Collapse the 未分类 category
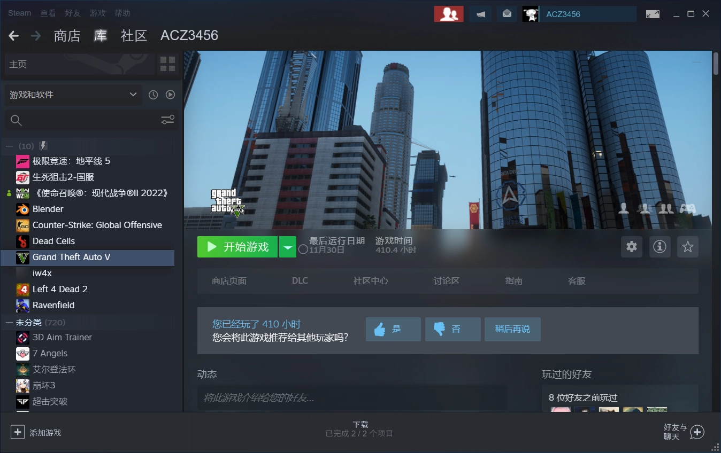Viewport: 721px width, 453px height. (9, 323)
